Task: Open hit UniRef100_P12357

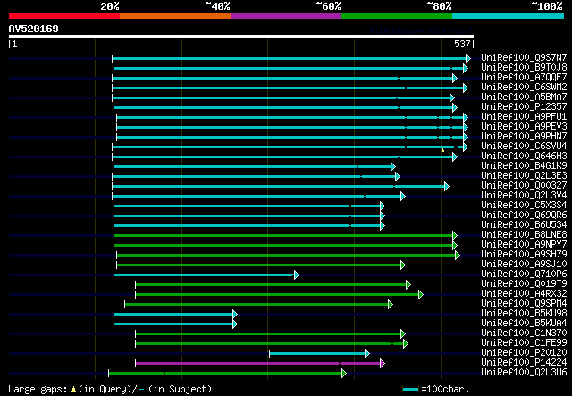Action: click(524, 106)
